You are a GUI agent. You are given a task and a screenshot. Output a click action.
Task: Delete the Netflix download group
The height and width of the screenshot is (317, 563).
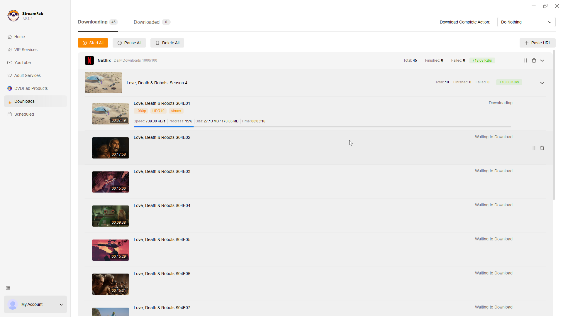tap(534, 60)
